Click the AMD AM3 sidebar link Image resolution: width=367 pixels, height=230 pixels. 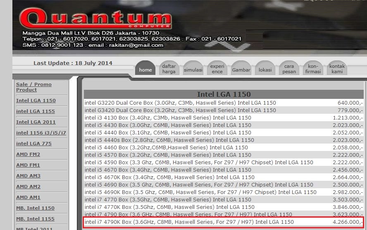[28, 176]
